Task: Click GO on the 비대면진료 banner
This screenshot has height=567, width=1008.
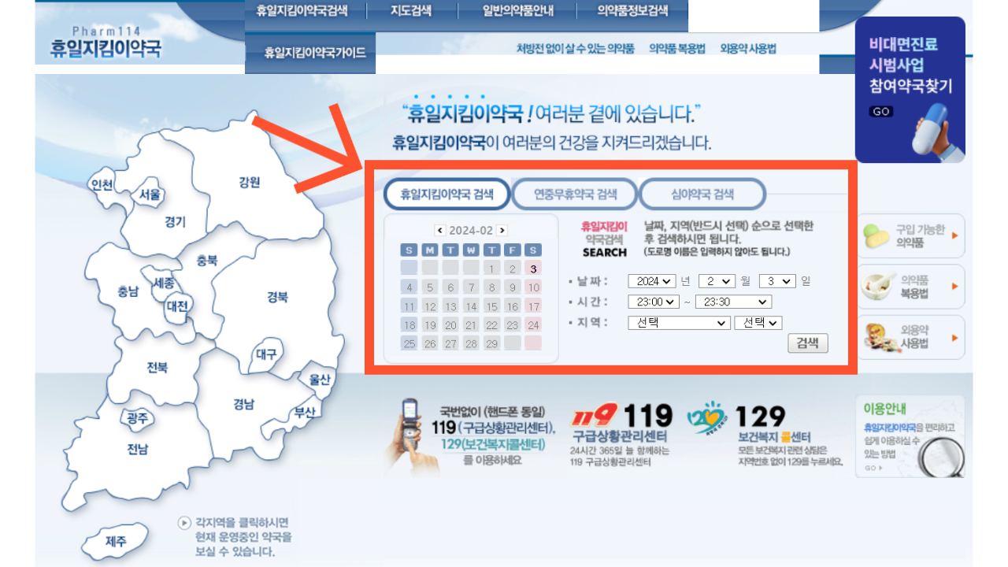Action: coord(880,111)
